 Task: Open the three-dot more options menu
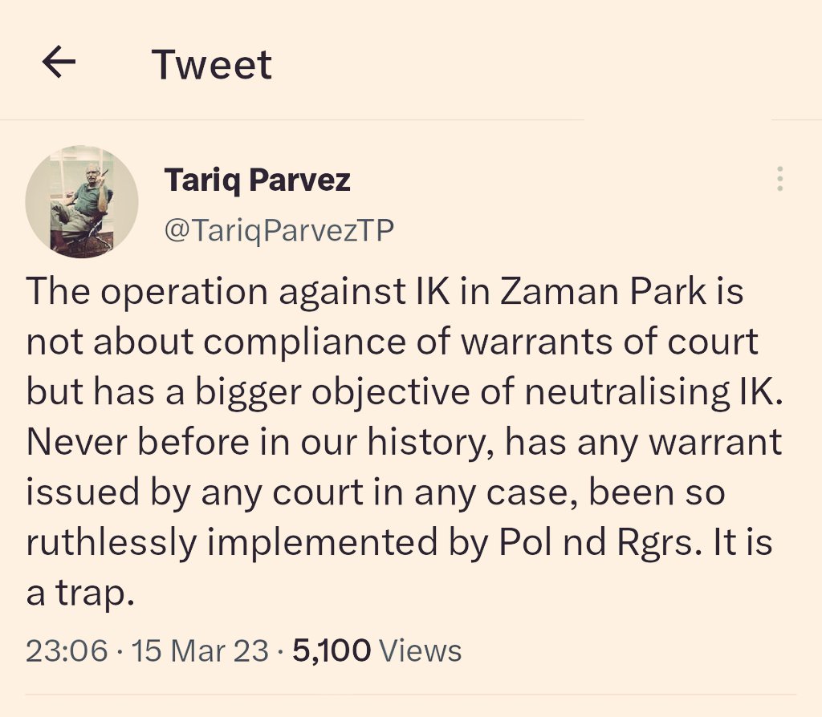(x=779, y=179)
